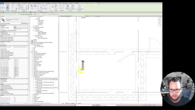Select the Offset tool in Modify panel

coord(35,6)
